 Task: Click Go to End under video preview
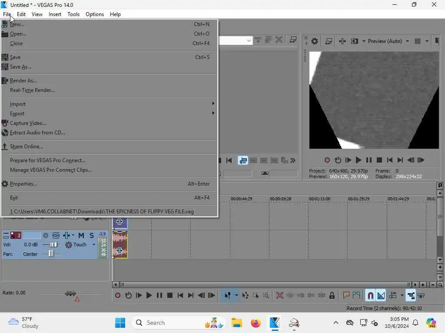click(x=400, y=160)
